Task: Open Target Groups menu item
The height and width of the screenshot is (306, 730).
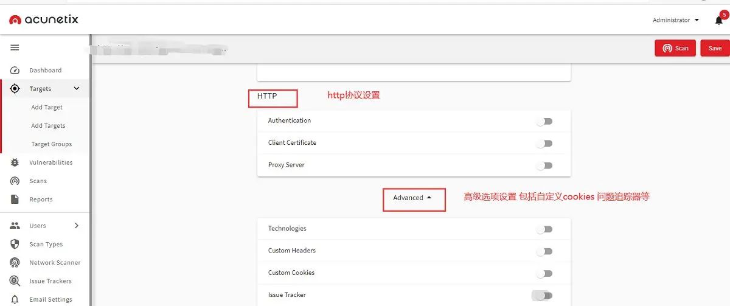Action: pos(51,144)
